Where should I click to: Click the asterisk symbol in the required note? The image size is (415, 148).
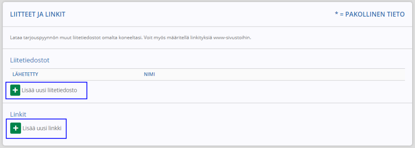[337, 14]
